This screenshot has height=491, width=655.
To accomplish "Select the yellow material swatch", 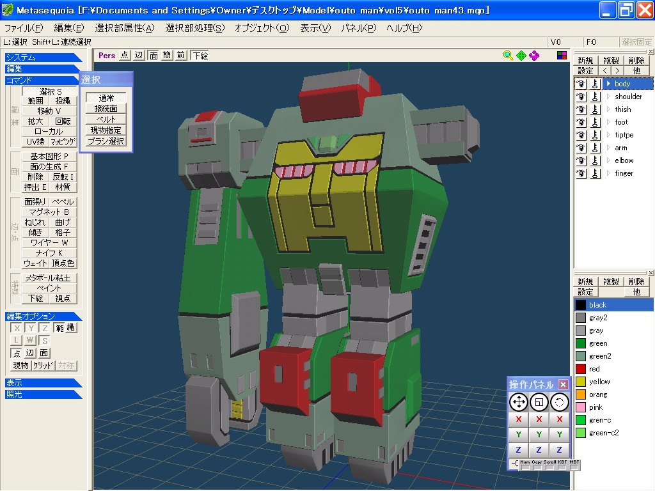I will coord(581,382).
